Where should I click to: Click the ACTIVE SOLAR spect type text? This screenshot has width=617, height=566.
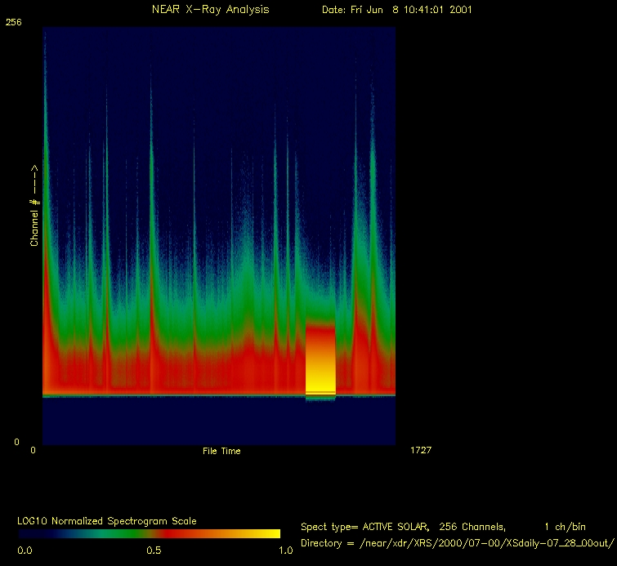pos(392,527)
